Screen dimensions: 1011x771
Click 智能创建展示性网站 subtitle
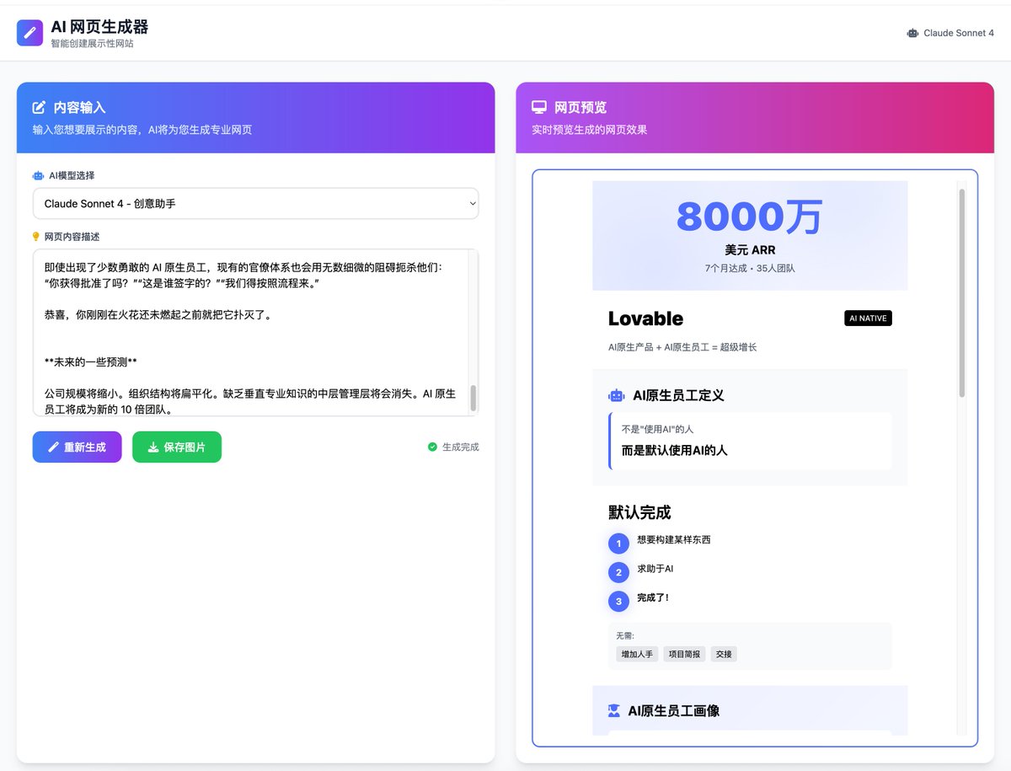[x=92, y=43]
